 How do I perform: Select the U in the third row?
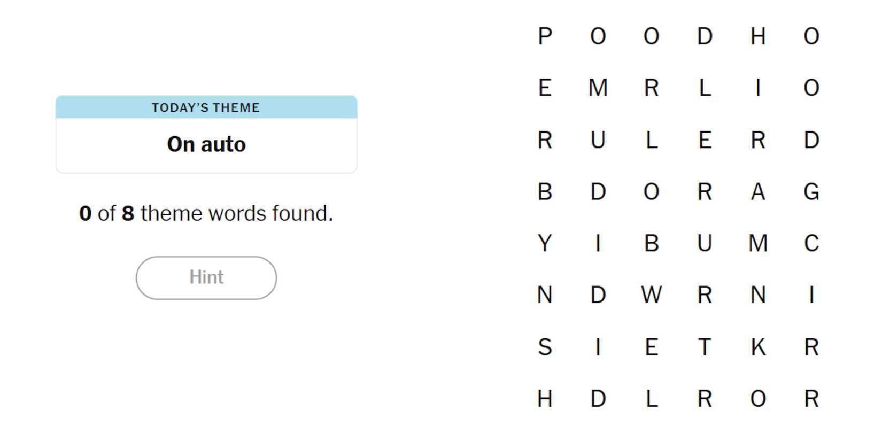click(598, 140)
